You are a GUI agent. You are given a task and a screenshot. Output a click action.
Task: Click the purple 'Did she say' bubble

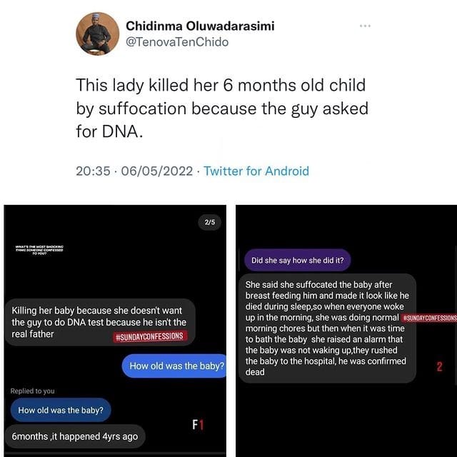coord(297,260)
